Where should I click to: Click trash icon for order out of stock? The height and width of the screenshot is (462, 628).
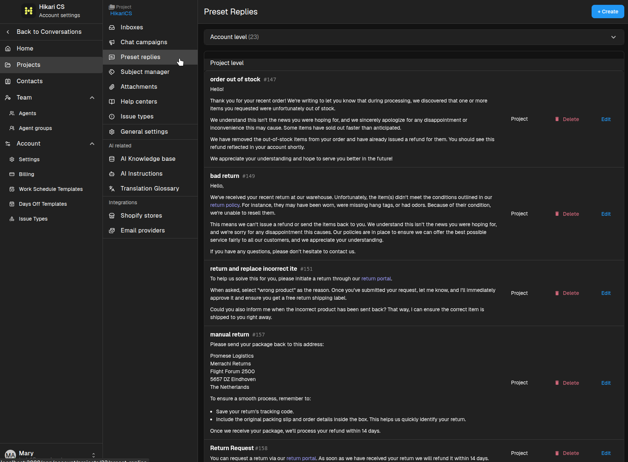pyautogui.click(x=557, y=119)
